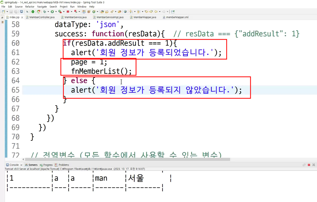This screenshot has height=202, width=317.
Task: Open the Edit menu
Action: [x=10, y=7]
